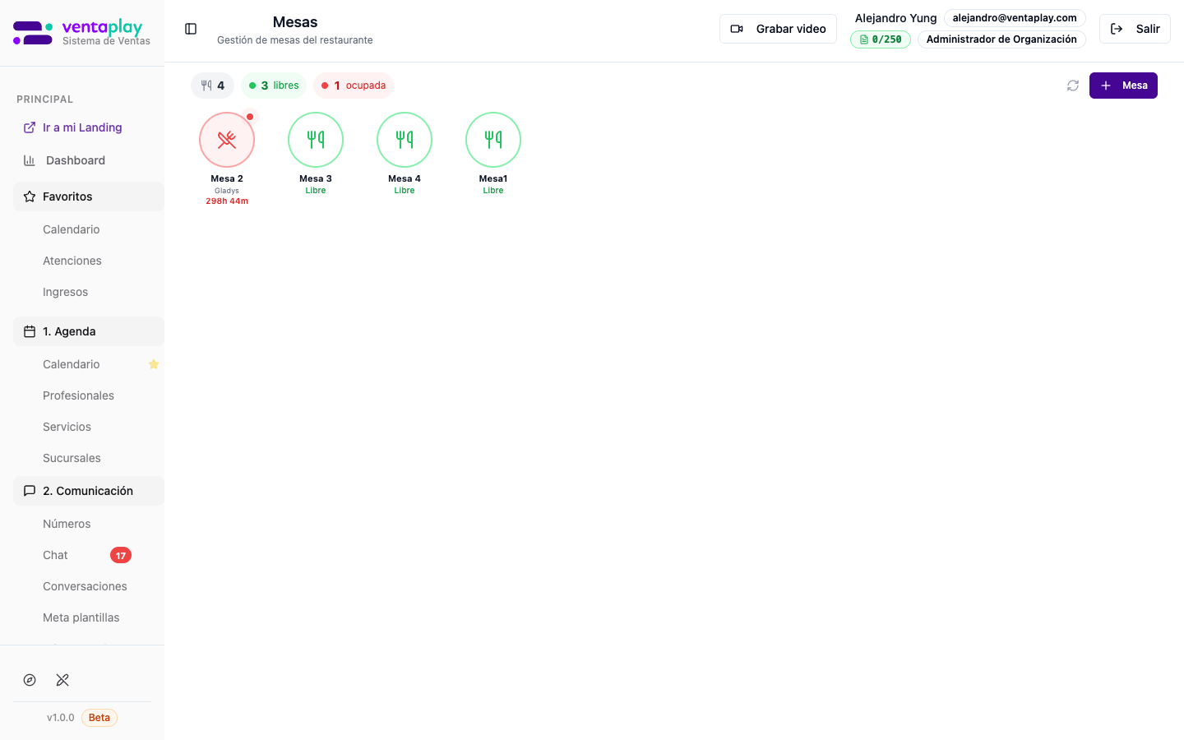Image resolution: width=1184 pixels, height=740 pixels.
Task: Select the free Mesa 3 table icon
Action: 316,140
